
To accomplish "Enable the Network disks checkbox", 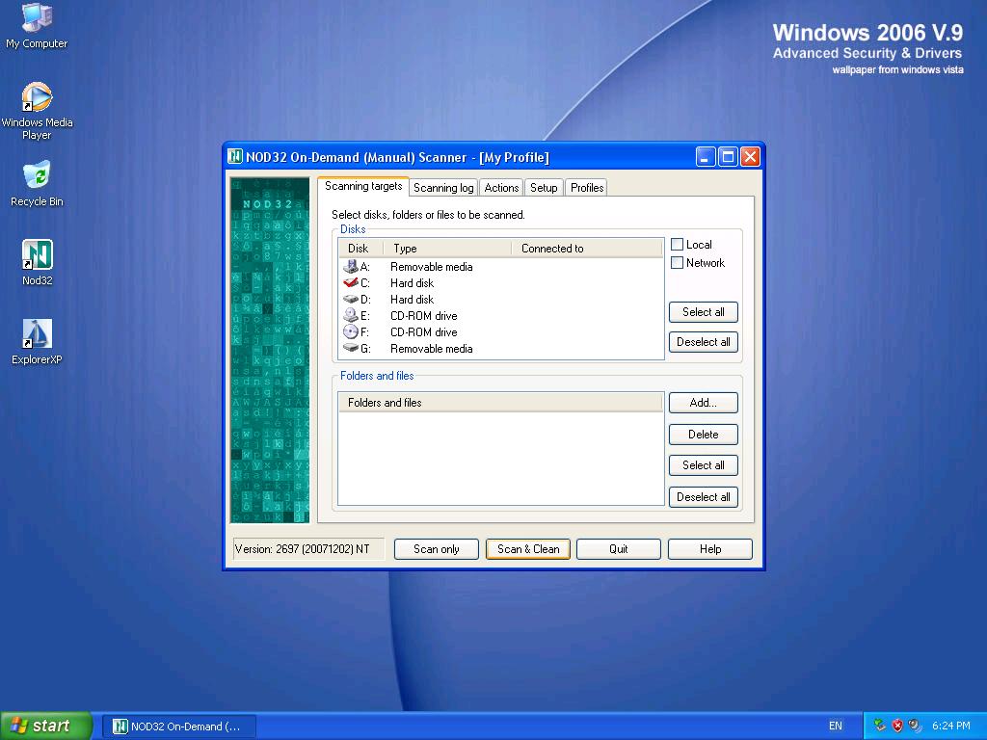I will pos(678,263).
